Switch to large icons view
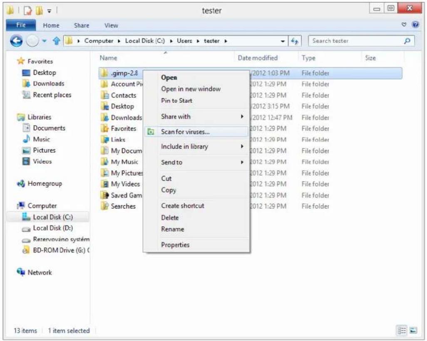 [x=413, y=330]
